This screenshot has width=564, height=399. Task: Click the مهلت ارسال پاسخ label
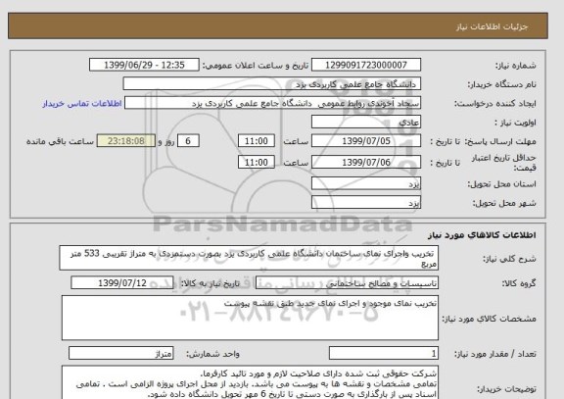pyautogui.click(x=499, y=141)
